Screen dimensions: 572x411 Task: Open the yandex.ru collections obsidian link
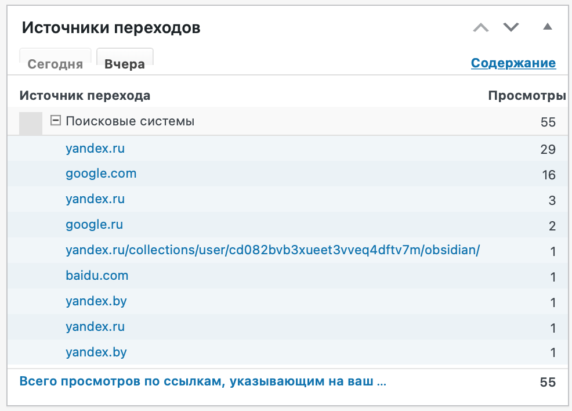273,250
